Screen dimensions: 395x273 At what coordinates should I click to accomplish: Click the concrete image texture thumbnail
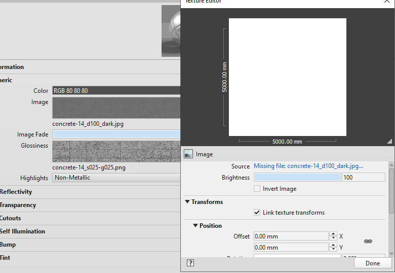coord(116,108)
